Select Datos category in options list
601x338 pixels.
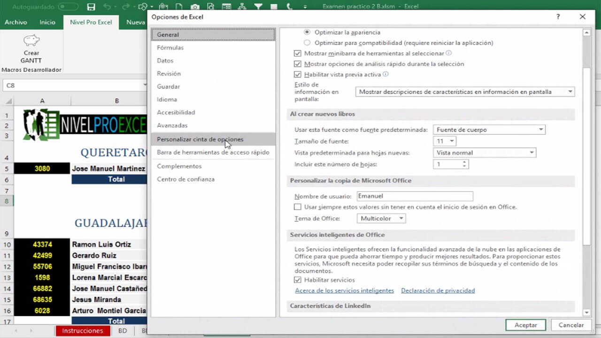pos(213,61)
